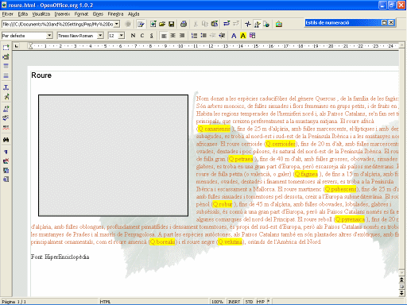Toggle underline (S) formatting
The width and height of the screenshot is (407, 305).
pyautogui.click(x=152, y=36)
